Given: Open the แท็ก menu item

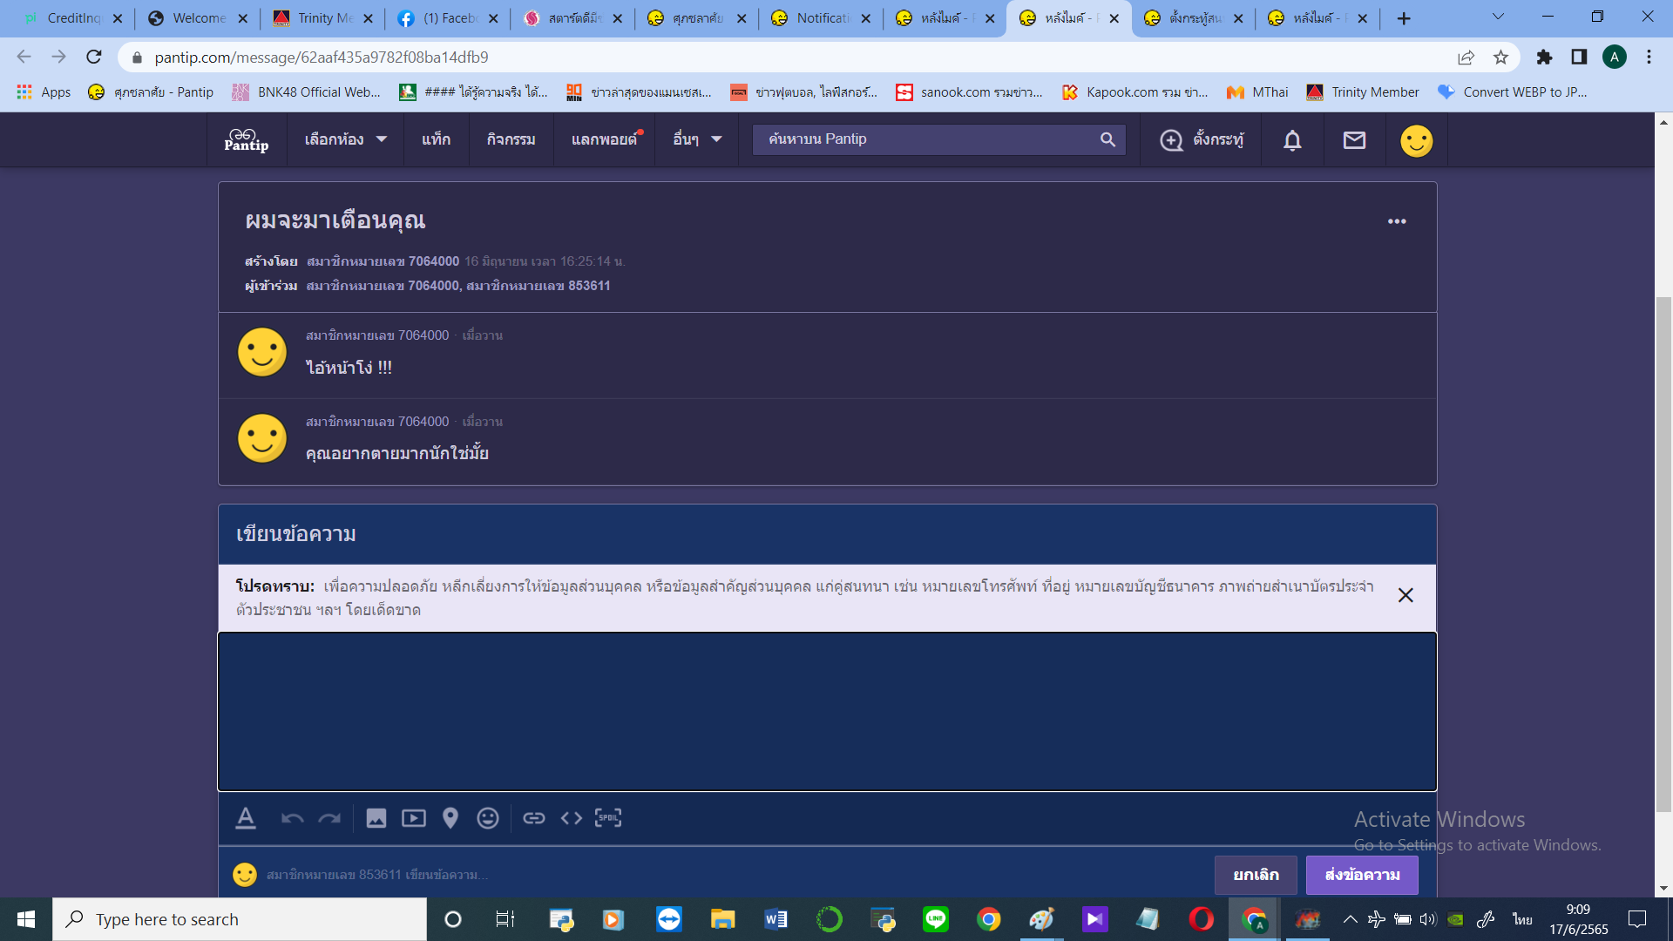Looking at the screenshot, I should [x=436, y=139].
